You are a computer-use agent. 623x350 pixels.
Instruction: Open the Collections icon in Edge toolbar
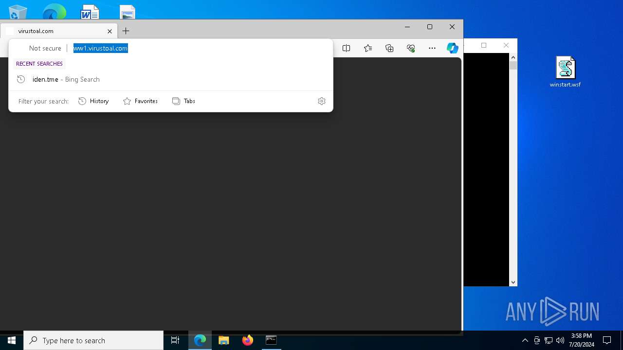pyautogui.click(x=389, y=48)
